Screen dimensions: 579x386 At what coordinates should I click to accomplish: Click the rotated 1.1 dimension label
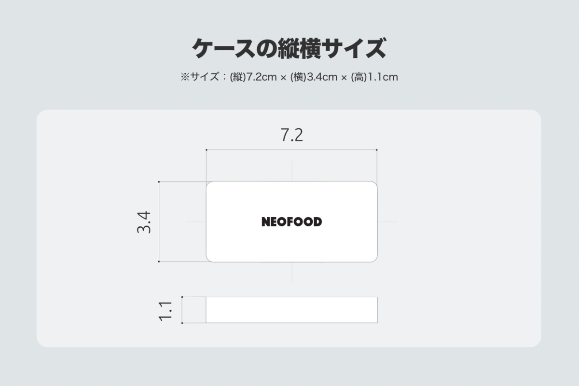165,310
